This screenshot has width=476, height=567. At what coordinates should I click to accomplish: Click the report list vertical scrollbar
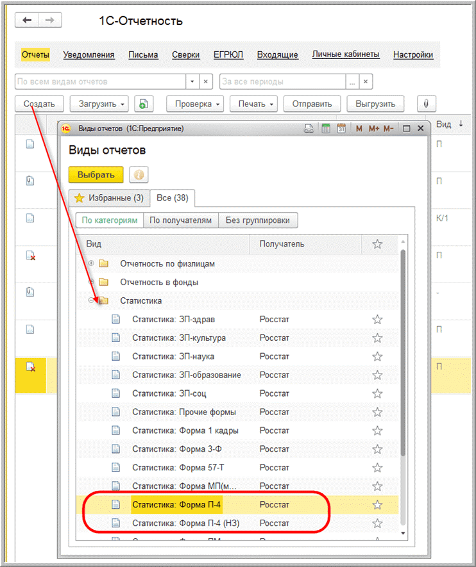pyautogui.click(x=403, y=352)
